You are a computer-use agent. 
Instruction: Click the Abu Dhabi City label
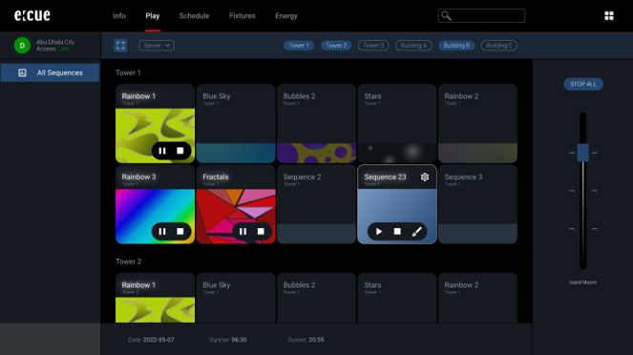click(x=55, y=42)
